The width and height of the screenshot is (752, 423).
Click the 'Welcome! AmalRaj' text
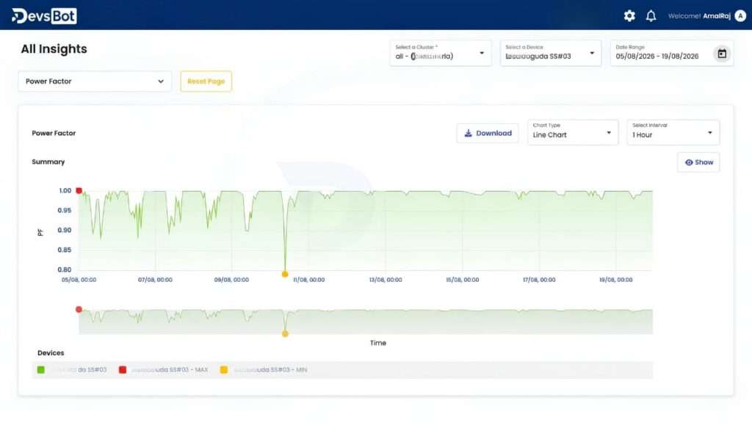699,16
